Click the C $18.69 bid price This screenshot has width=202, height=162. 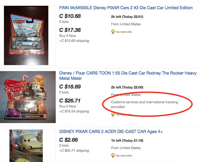click(70, 87)
